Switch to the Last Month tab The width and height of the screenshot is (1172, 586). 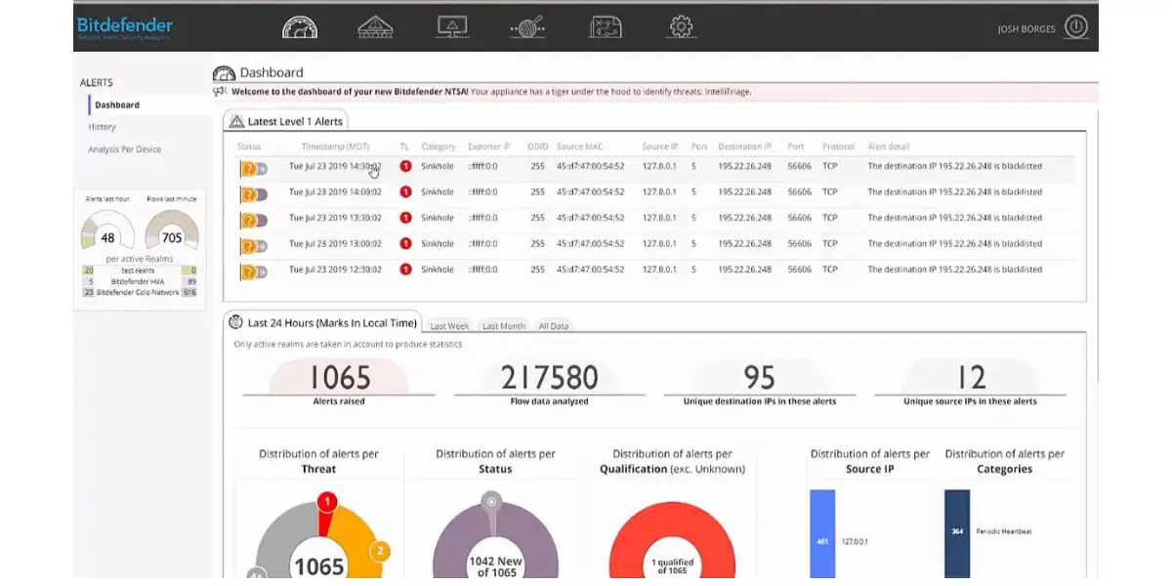click(504, 326)
